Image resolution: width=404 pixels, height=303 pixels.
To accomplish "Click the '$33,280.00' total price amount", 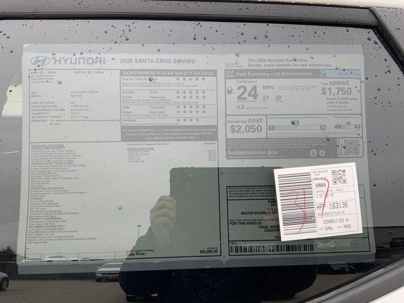I will [x=209, y=251].
